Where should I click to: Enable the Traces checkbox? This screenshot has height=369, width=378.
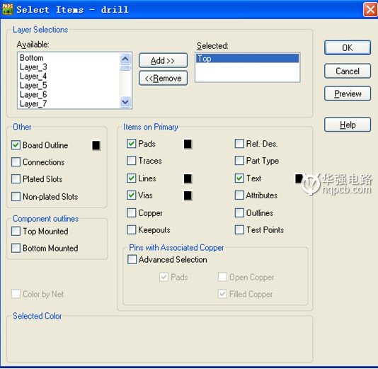point(132,160)
